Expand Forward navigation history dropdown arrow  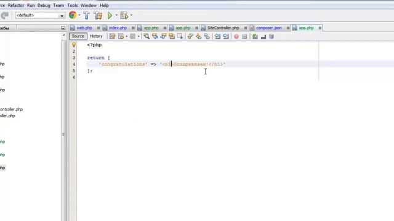(x=139, y=37)
